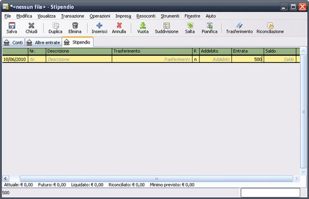Image resolution: width=309 pixels, height=199 pixels.
Task: Click the Duplica transaction icon
Action: [55, 26]
